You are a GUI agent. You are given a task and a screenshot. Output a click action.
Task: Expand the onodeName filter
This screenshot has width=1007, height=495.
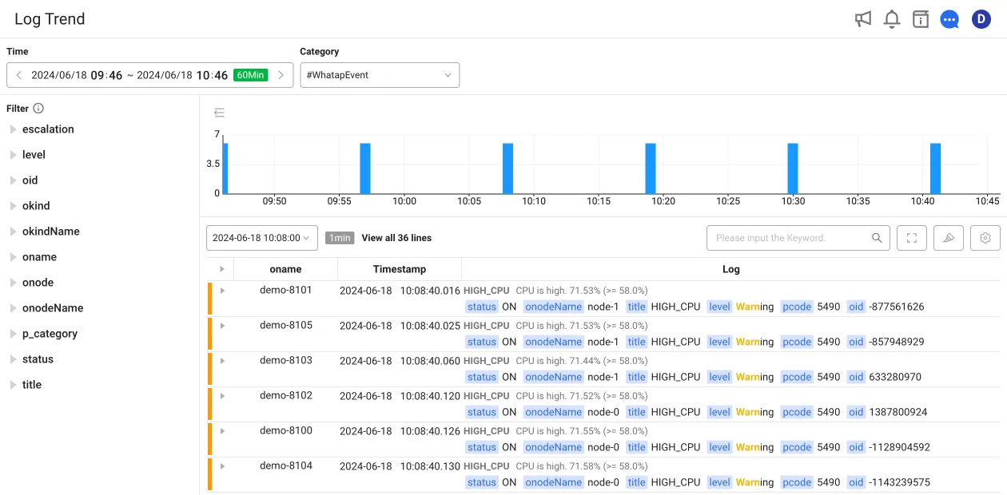(13, 308)
